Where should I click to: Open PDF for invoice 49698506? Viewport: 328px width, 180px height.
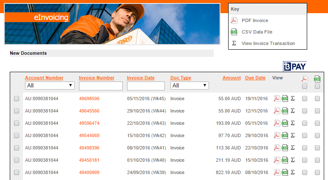click(x=277, y=98)
